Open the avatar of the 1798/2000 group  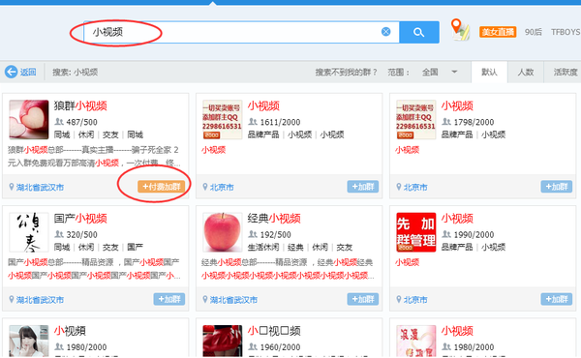[415, 120]
